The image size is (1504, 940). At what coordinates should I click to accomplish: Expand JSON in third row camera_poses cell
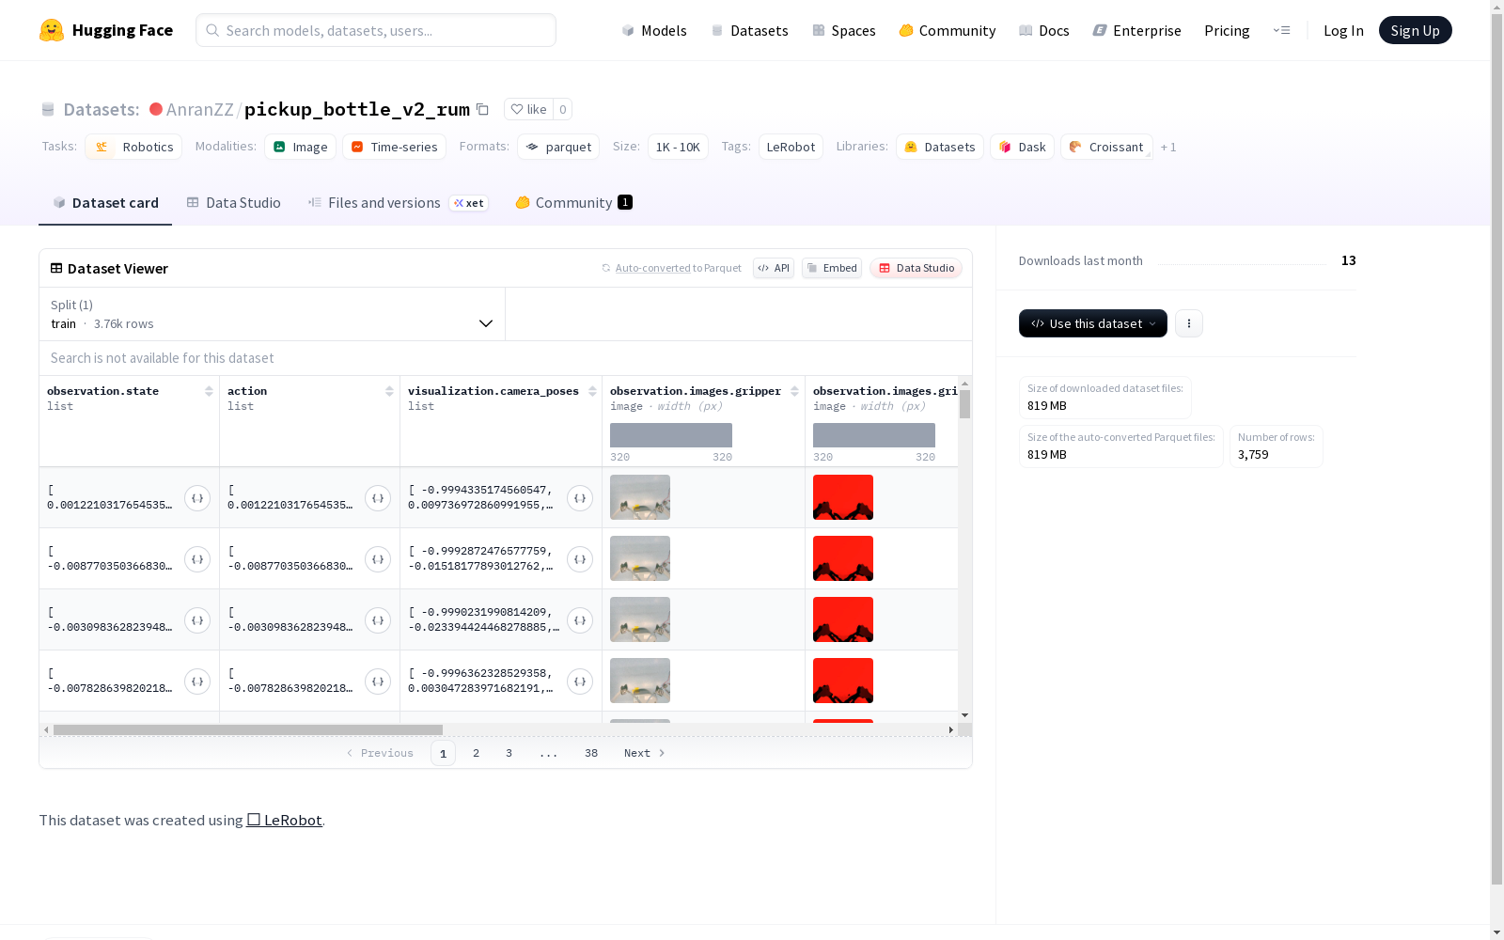(580, 620)
